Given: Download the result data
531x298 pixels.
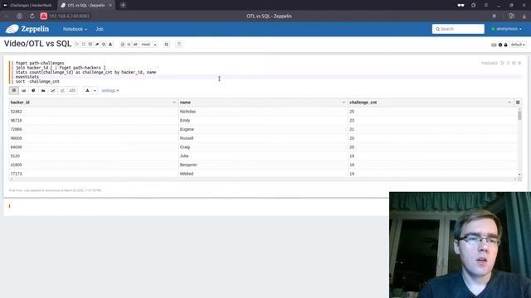Looking at the screenshot, I should [87, 90].
